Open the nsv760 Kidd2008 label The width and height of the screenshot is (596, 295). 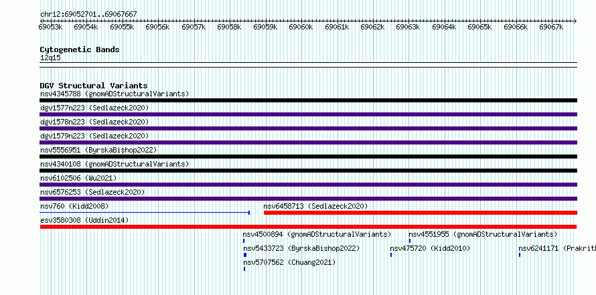tap(74, 206)
